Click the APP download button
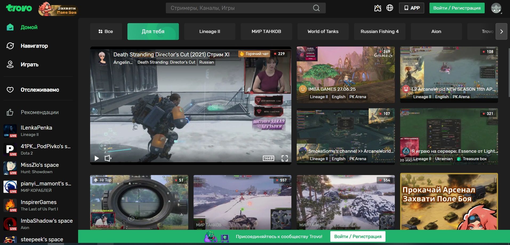The height and width of the screenshot is (245, 510). 411,8
